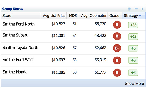This screenshot has height=104, width=147.
Task: Click the +18 strategy badge
Action: coord(133,25)
